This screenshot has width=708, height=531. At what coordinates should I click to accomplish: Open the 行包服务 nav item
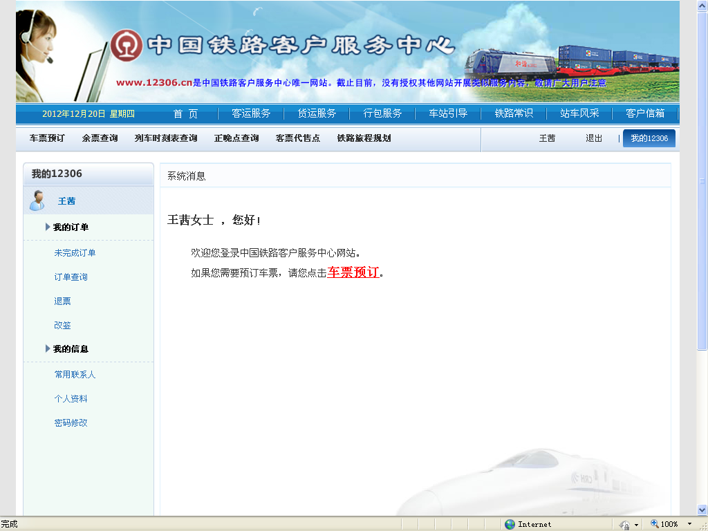click(x=382, y=113)
